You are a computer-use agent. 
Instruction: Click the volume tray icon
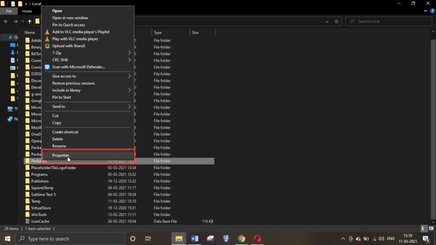pyautogui.click(x=381, y=239)
